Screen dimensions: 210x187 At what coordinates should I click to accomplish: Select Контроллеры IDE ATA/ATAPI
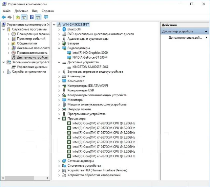pos(88,86)
